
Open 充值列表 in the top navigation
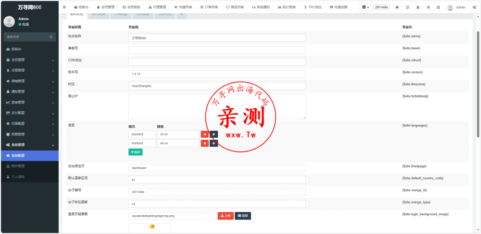(x=183, y=8)
